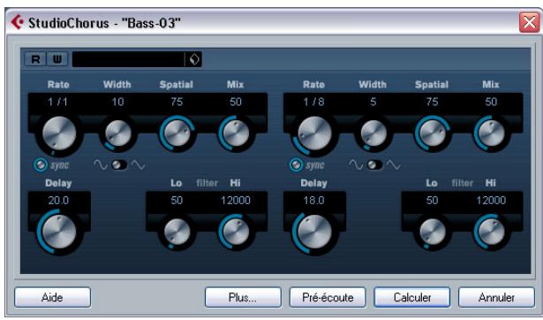Image resolution: width=543 pixels, height=320 pixels.
Task: Toggle Read automation R button
Action: 35,59
